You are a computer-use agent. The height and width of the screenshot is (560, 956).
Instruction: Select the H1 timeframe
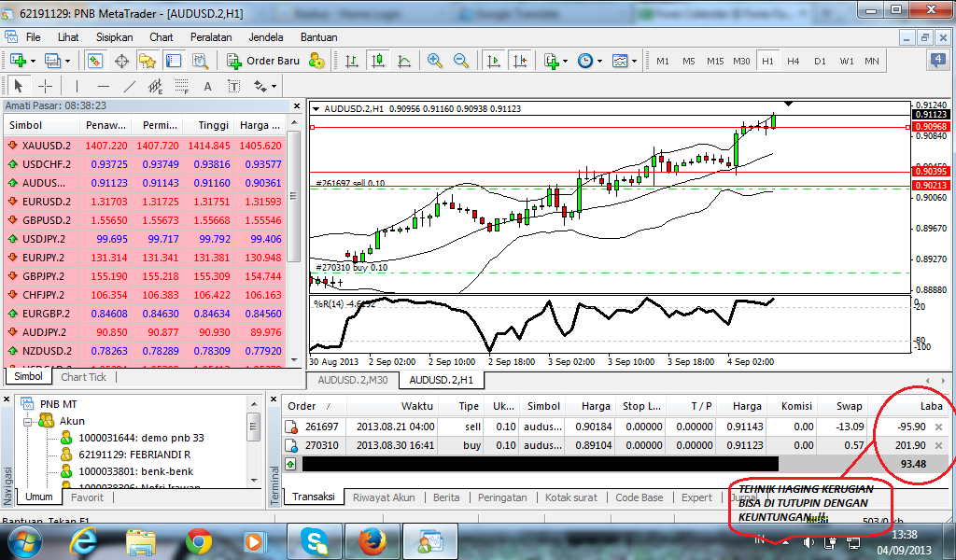(x=767, y=61)
